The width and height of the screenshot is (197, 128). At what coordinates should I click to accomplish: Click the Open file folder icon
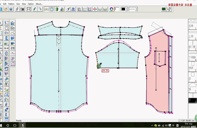6,9
